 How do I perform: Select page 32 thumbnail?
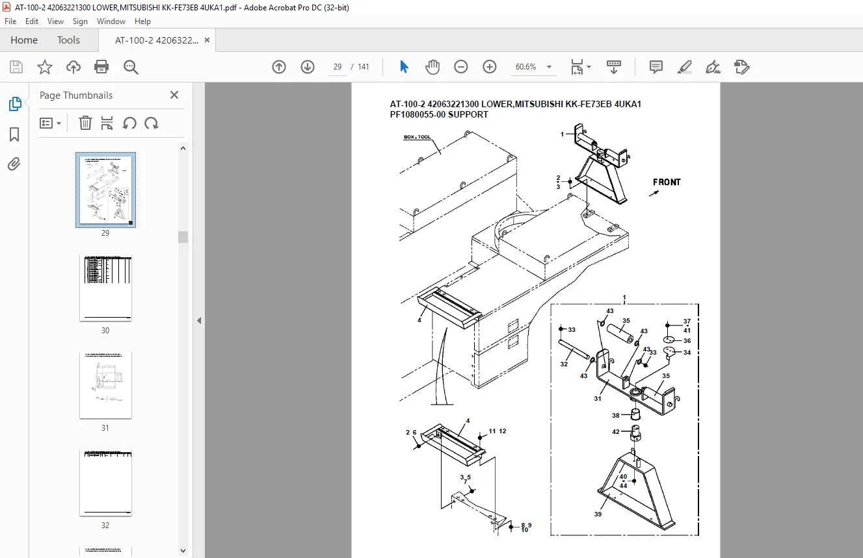pos(106,483)
